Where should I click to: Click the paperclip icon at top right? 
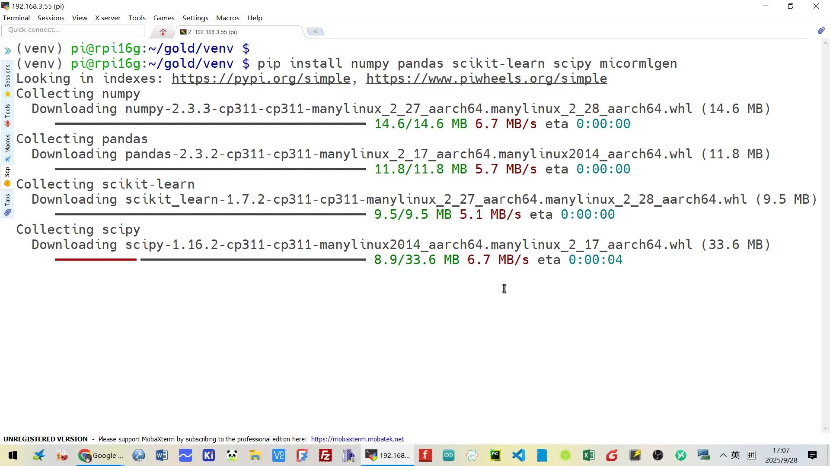pyautogui.click(x=821, y=31)
